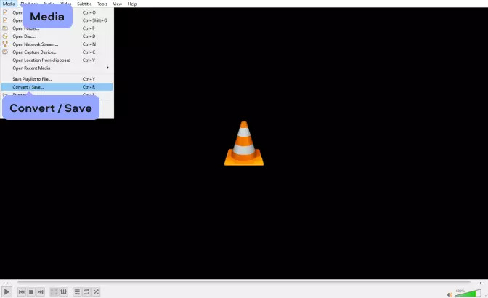Open the Help menu

[132, 4]
